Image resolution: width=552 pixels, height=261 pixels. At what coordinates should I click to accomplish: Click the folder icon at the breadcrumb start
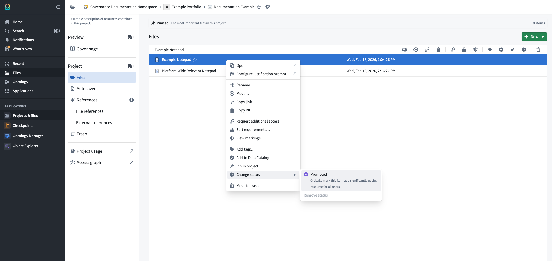73,7
